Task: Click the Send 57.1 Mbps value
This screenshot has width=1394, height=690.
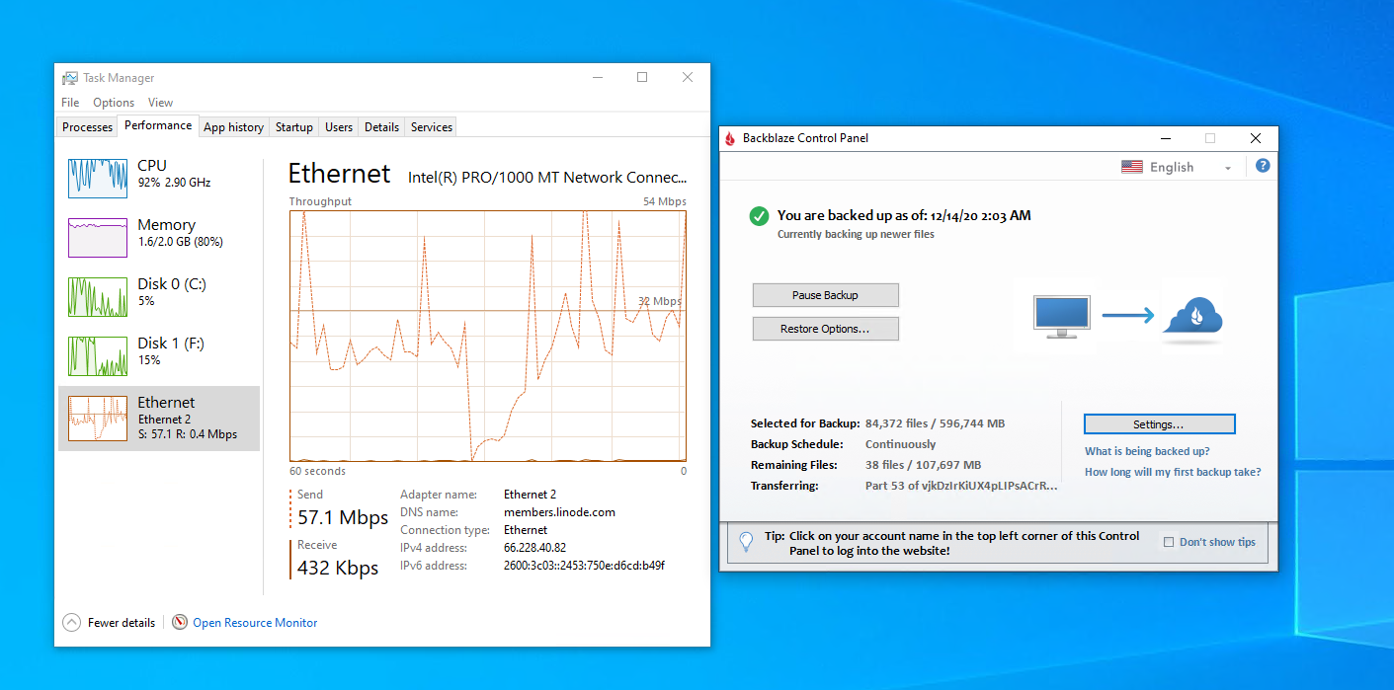Action: (343, 517)
